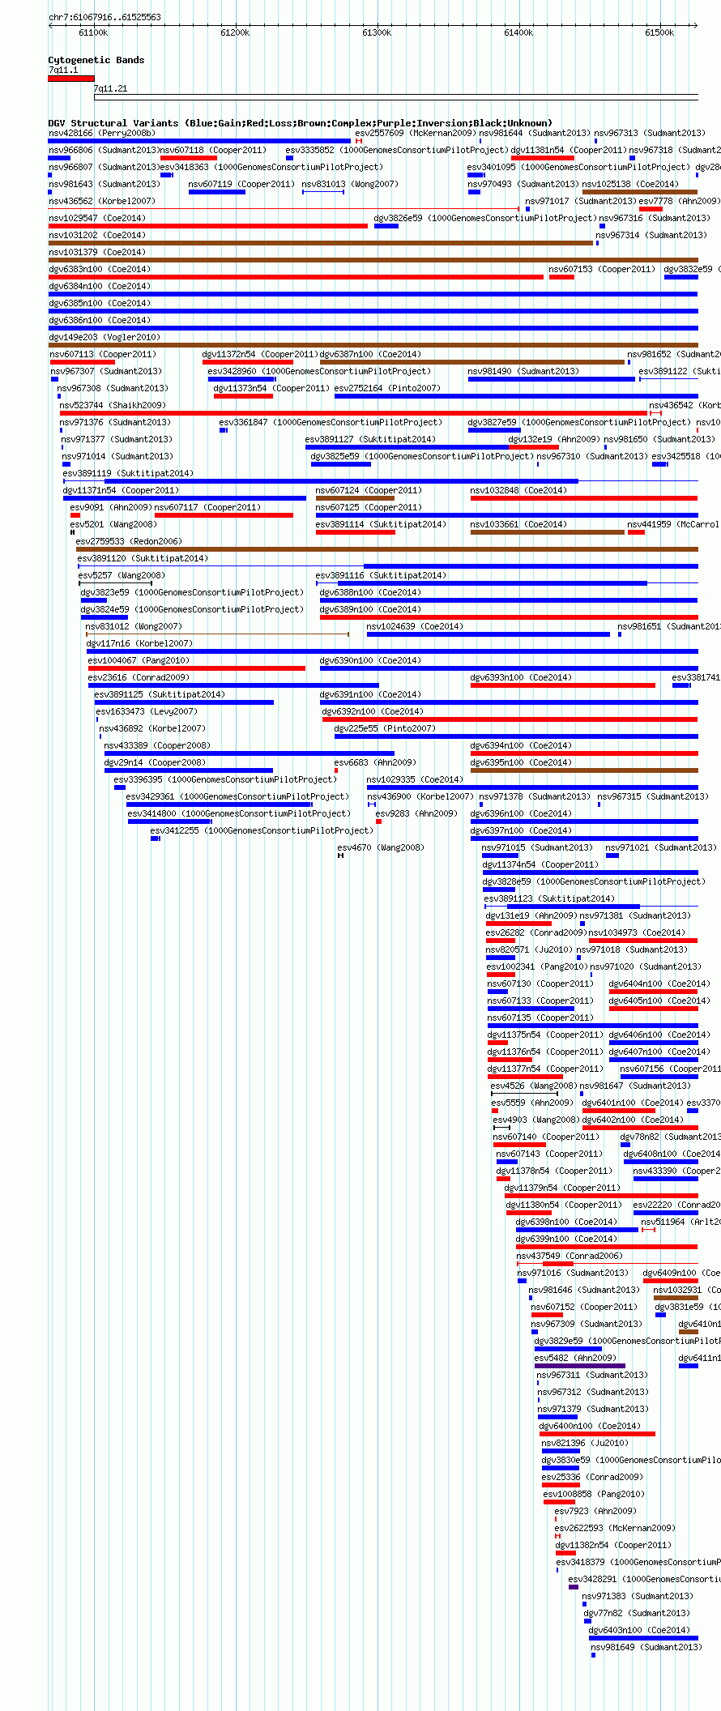Select the esv4670 (Wang2008) label
This screenshot has width=721, height=1711.
[381, 847]
